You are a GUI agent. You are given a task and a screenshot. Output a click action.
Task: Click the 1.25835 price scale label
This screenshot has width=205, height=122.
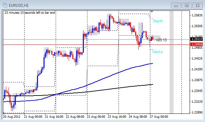pyautogui.click(x=197, y=15)
